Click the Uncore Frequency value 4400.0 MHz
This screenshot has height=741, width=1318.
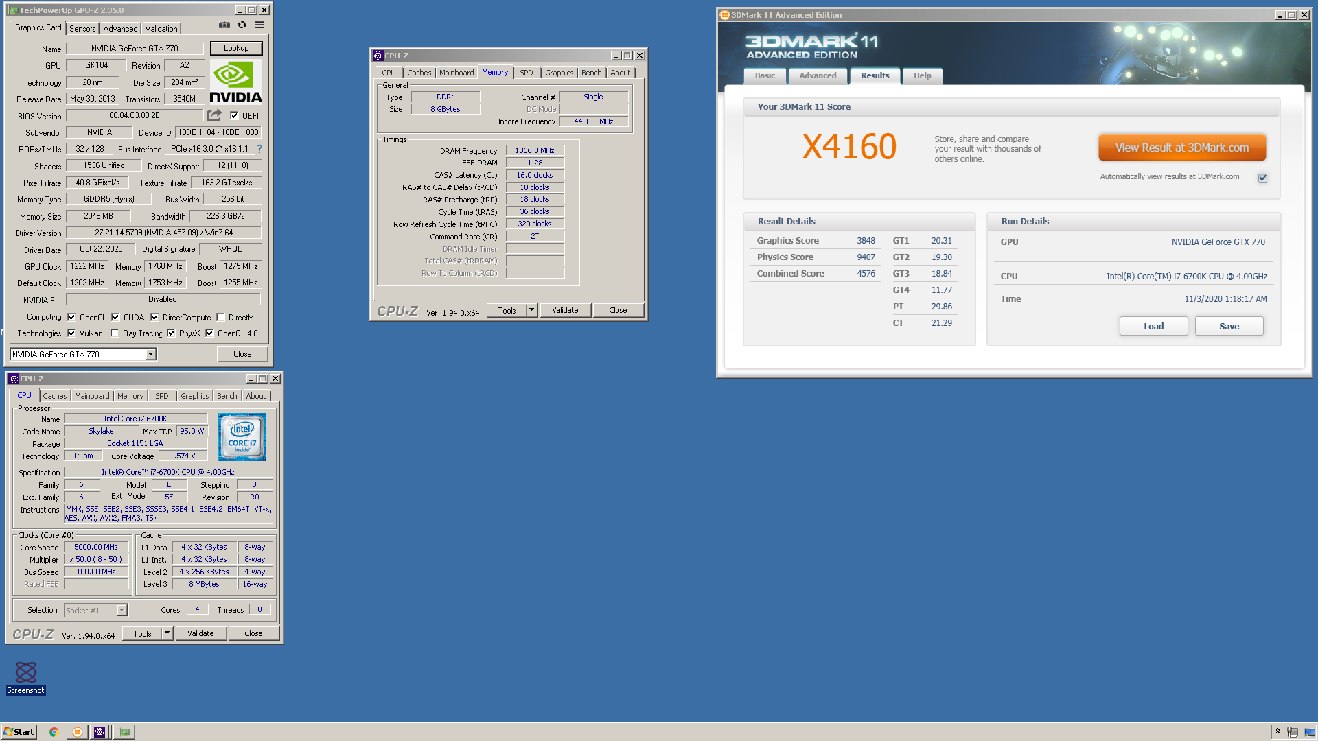[x=594, y=121]
